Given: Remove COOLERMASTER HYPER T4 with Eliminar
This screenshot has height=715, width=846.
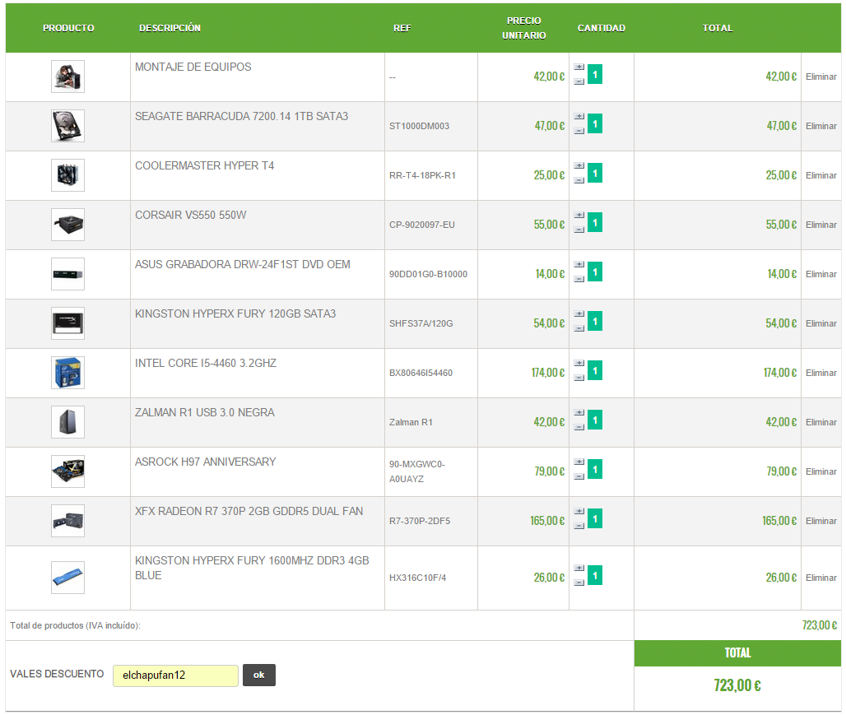Looking at the screenshot, I should (x=820, y=175).
